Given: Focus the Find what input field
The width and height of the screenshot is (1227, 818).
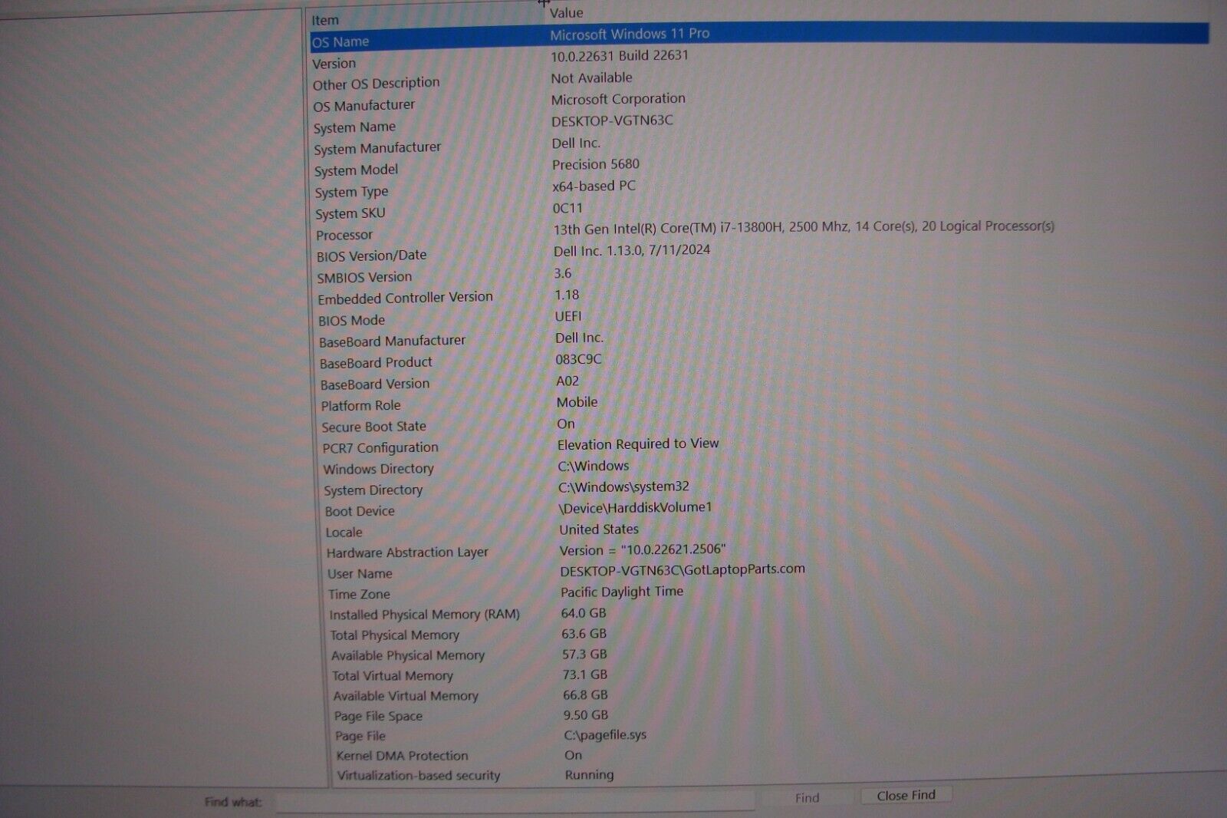Looking at the screenshot, I should pyautogui.click(x=515, y=802).
